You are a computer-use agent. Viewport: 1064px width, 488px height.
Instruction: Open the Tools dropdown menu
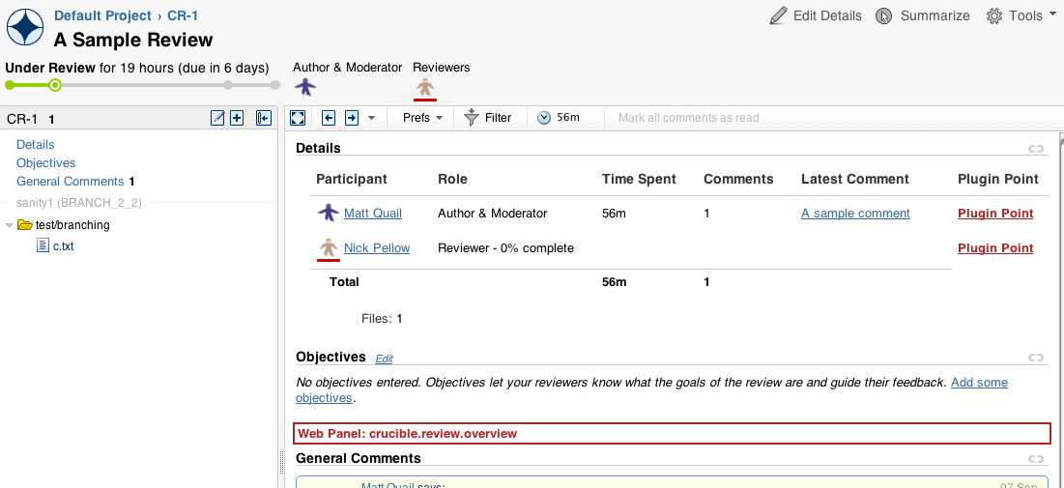[x=1015, y=15]
